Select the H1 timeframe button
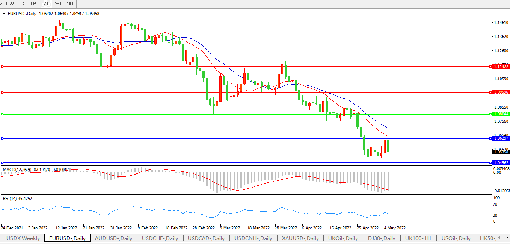 tap(22, 3)
